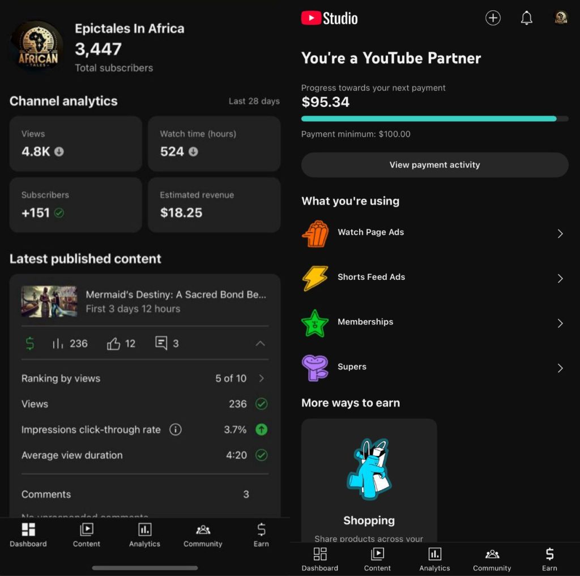The height and width of the screenshot is (576, 580).
Task: Click the Epictales In Africa channel name
Action: pyautogui.click(x=130, y=28)
